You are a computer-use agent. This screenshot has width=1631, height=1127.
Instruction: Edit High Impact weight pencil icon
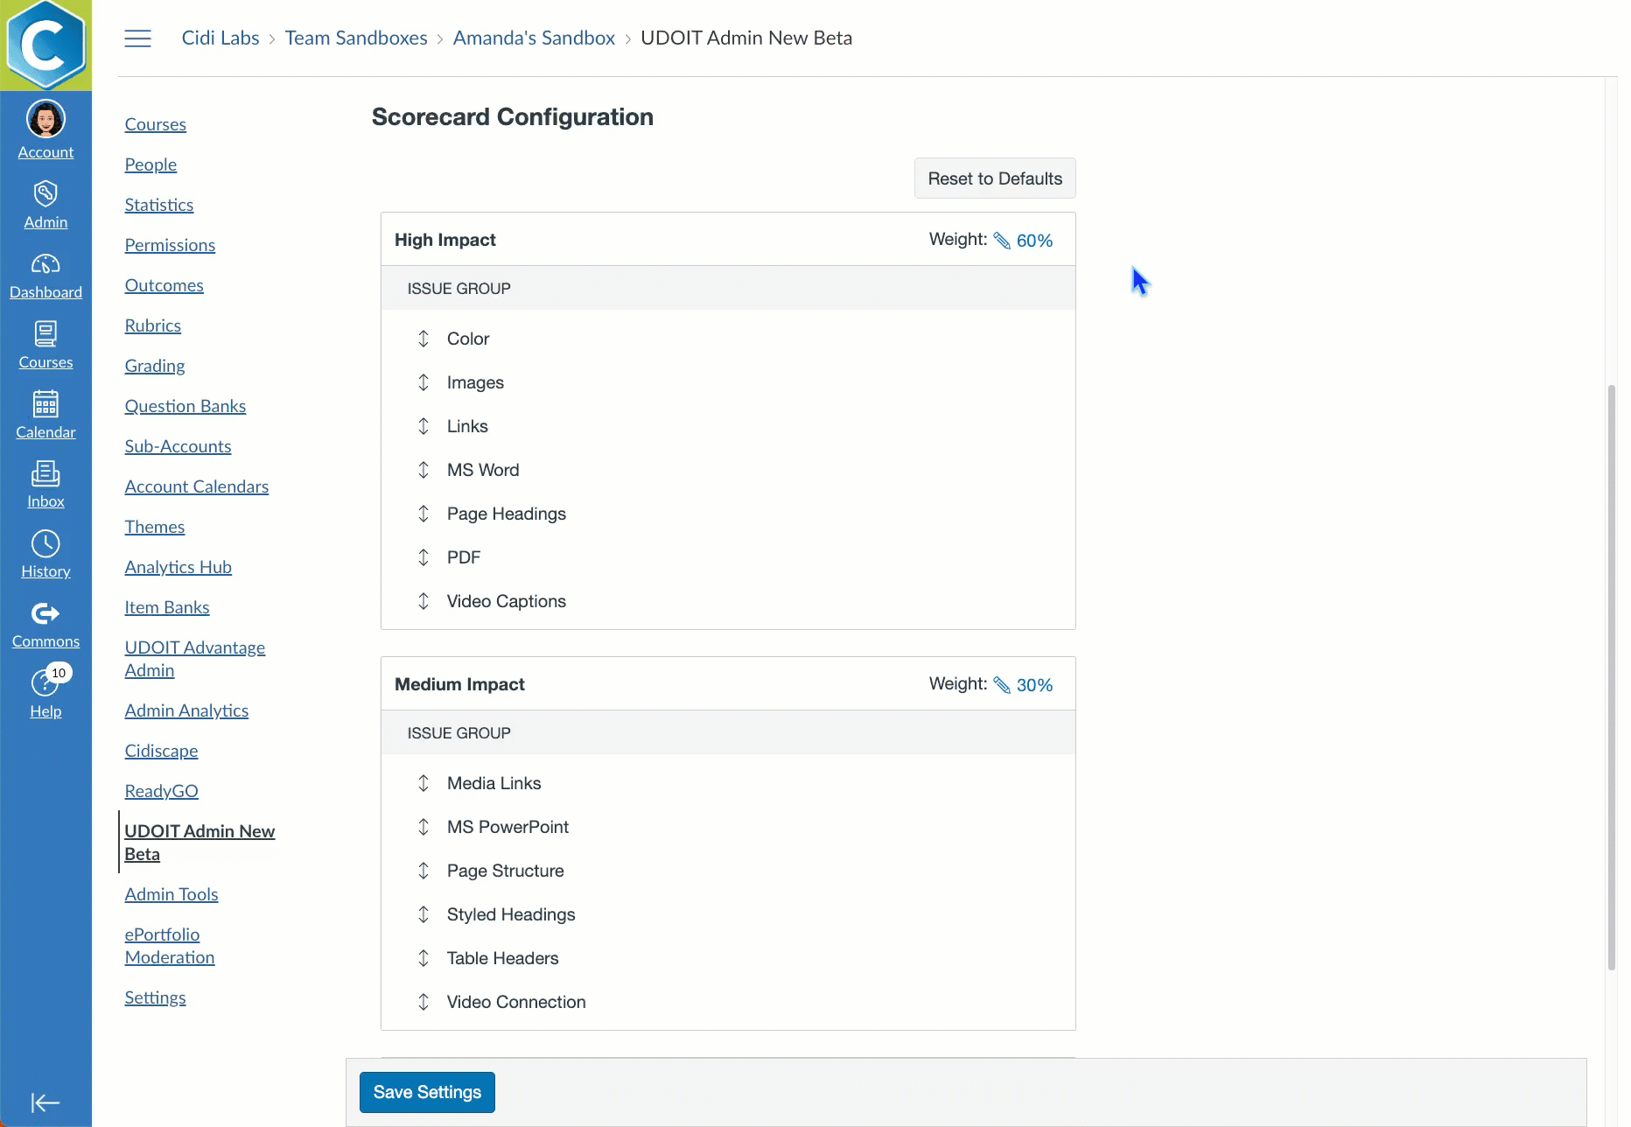coord(1002,241)
